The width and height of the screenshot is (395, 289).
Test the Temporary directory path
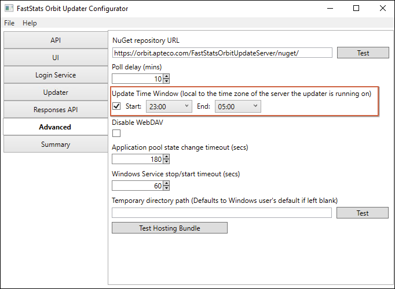363,213
